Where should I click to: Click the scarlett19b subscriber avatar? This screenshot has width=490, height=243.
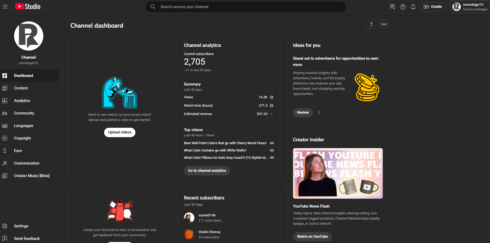(x=189, y=218)
